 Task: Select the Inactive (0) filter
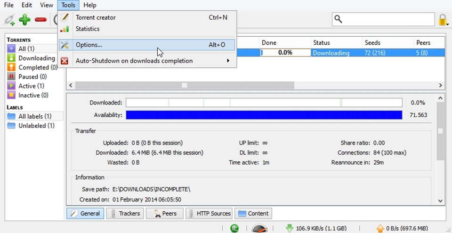point(33,95)
